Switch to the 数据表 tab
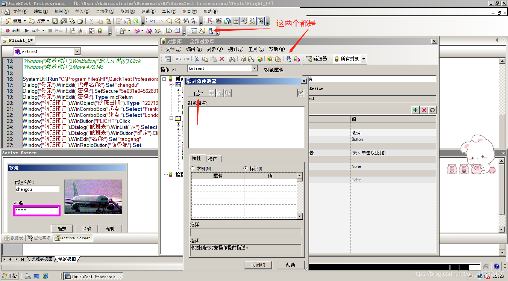Screen dimensions: 508x281 [x=14, y=238]
